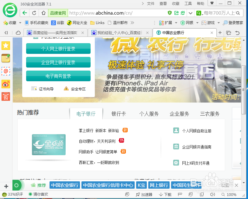Click 电子商务登录 button
Screen dimensions: 248x199
(x=58, y=76)
